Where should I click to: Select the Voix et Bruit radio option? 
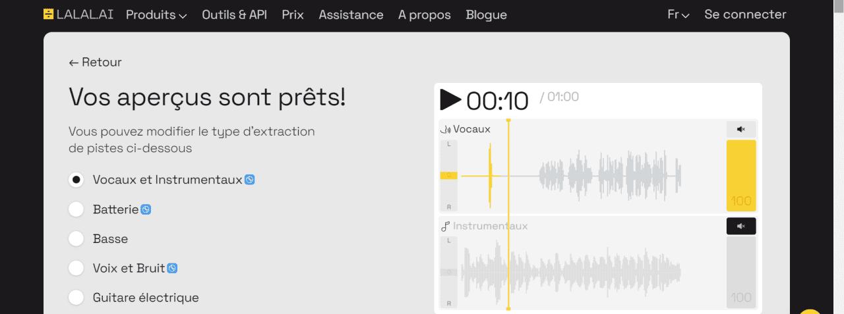76,268
